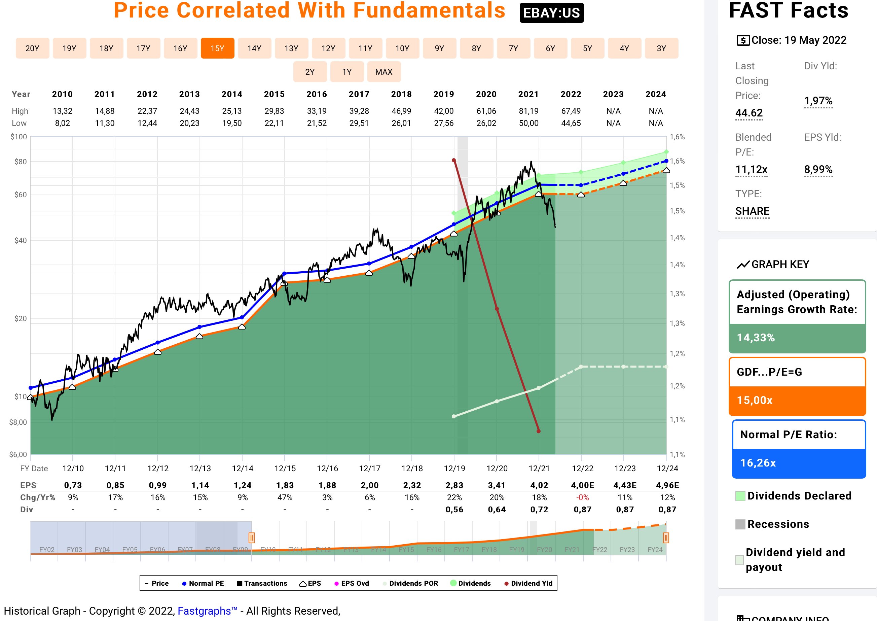Select the MAX time range button
The image size is (877, 621).
(383, 72)
